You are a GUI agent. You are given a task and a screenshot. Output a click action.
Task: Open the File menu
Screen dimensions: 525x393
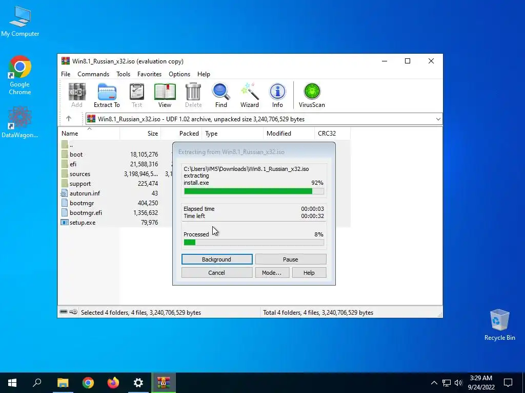pos(66,74)
